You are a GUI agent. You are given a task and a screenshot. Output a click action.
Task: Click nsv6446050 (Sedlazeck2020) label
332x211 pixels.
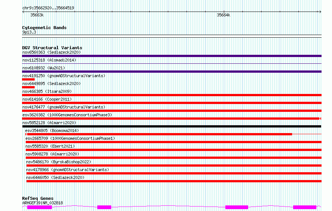[55, 177]
